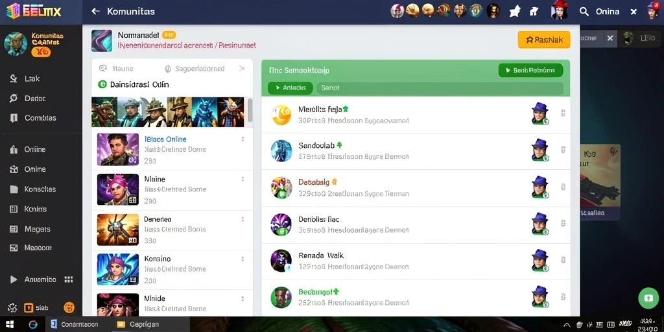Click the Sendoviab blue avatar
Viewport: 664px width, 332px height.
click(281, 150)
